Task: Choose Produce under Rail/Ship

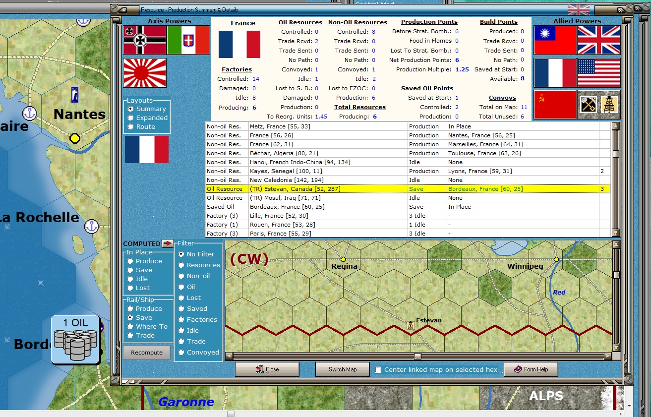Action: pyautogui.click(x=130, y=308)
